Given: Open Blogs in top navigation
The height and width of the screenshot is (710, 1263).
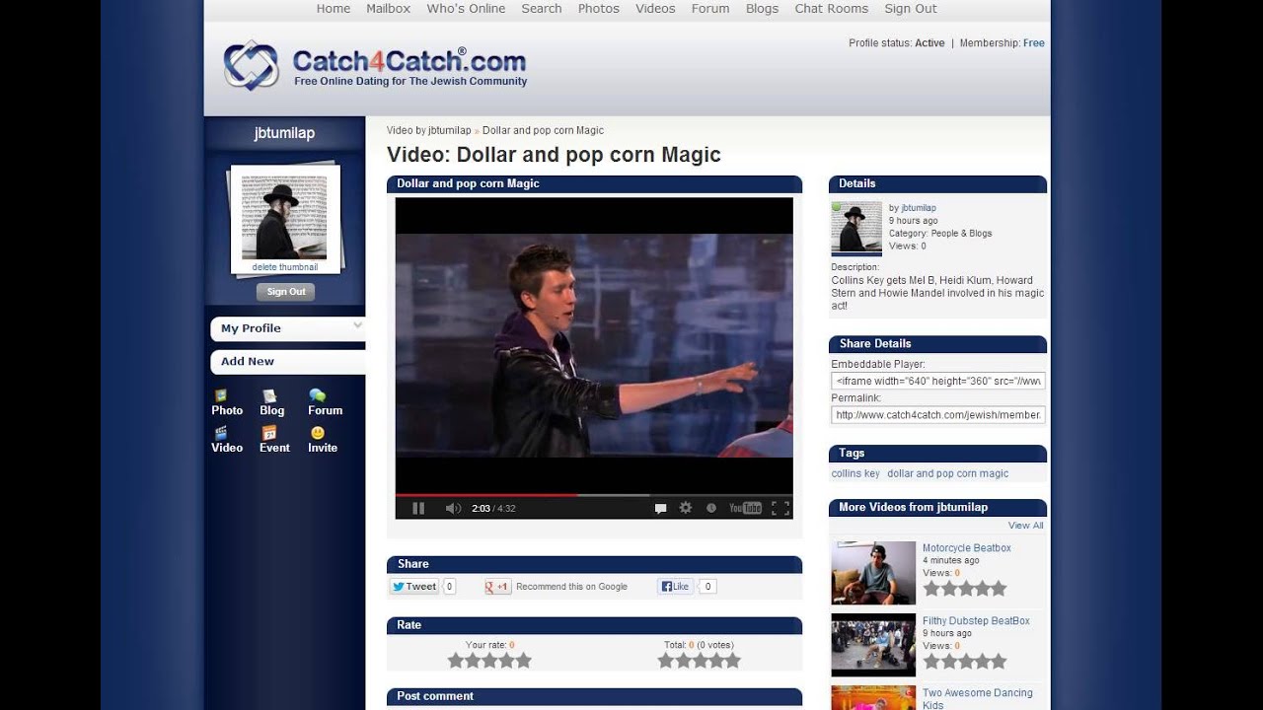Looking at the screenshot, I should pyautogui.click(x=763, y=9).
